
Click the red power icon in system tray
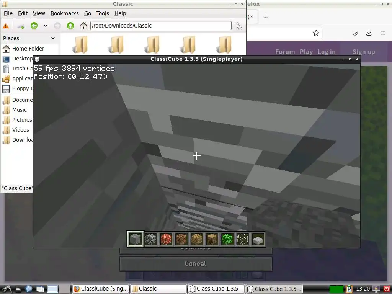387,289
